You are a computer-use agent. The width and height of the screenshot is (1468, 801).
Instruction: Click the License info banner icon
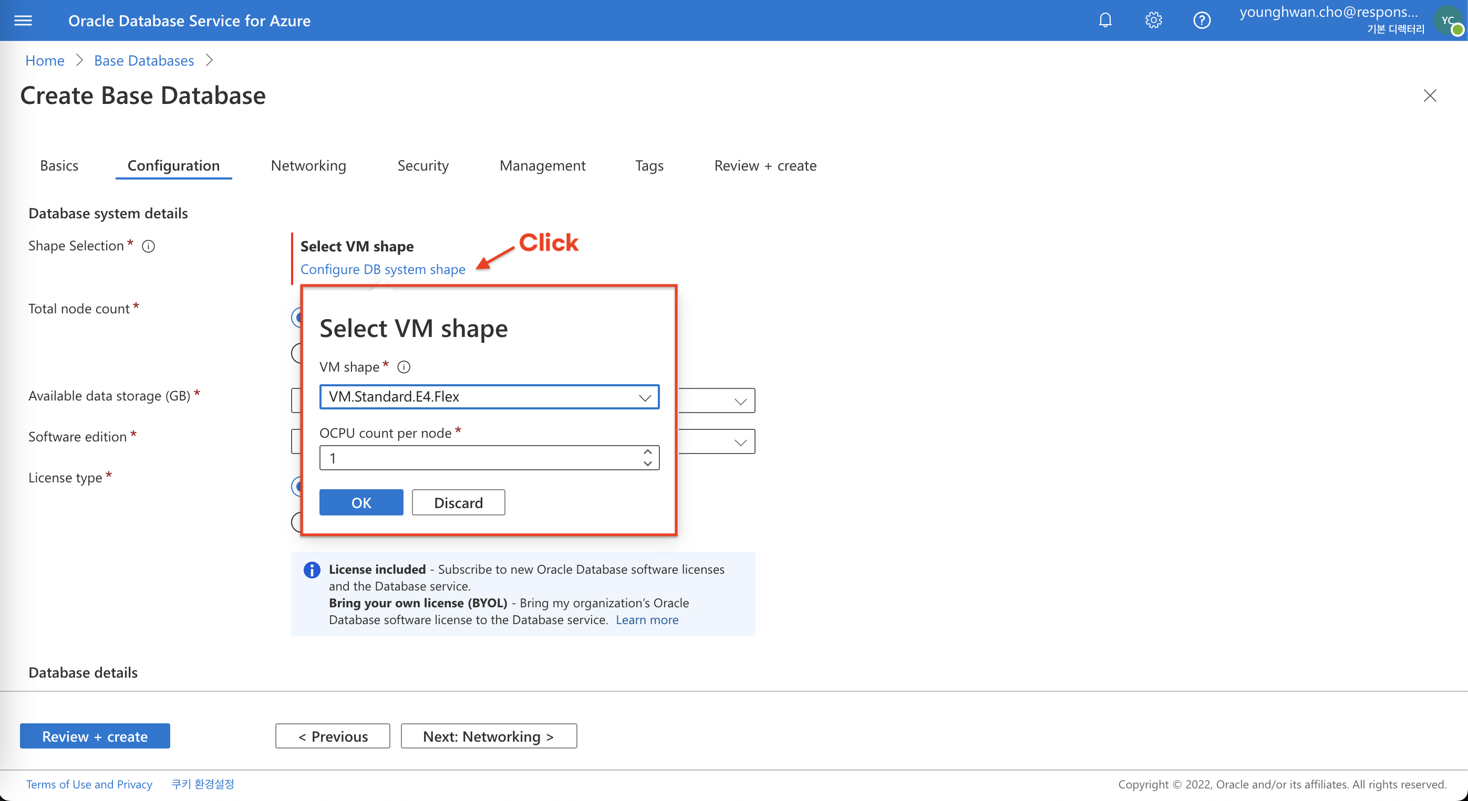pos(312,570)
